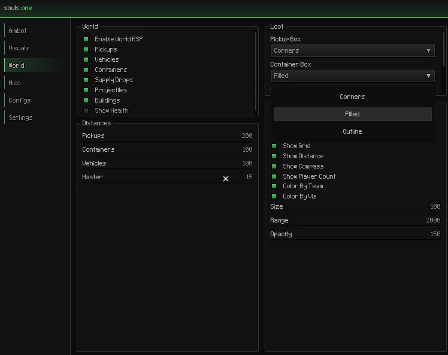Screen dimensions: 448x355
Task: Set the Vehicles distance slider
Action: [x=168, y=169]
